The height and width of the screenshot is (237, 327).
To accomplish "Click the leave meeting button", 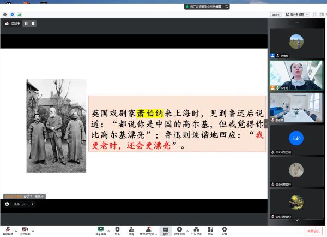I will click(313, 231).
